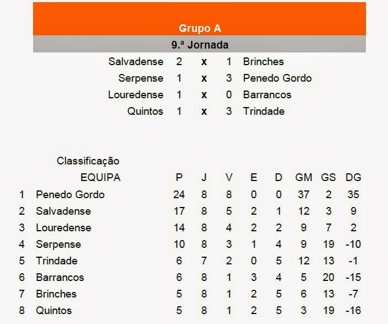
Task: Click Penedo Gordo in the Serpense match
Action: coord(277,78)
